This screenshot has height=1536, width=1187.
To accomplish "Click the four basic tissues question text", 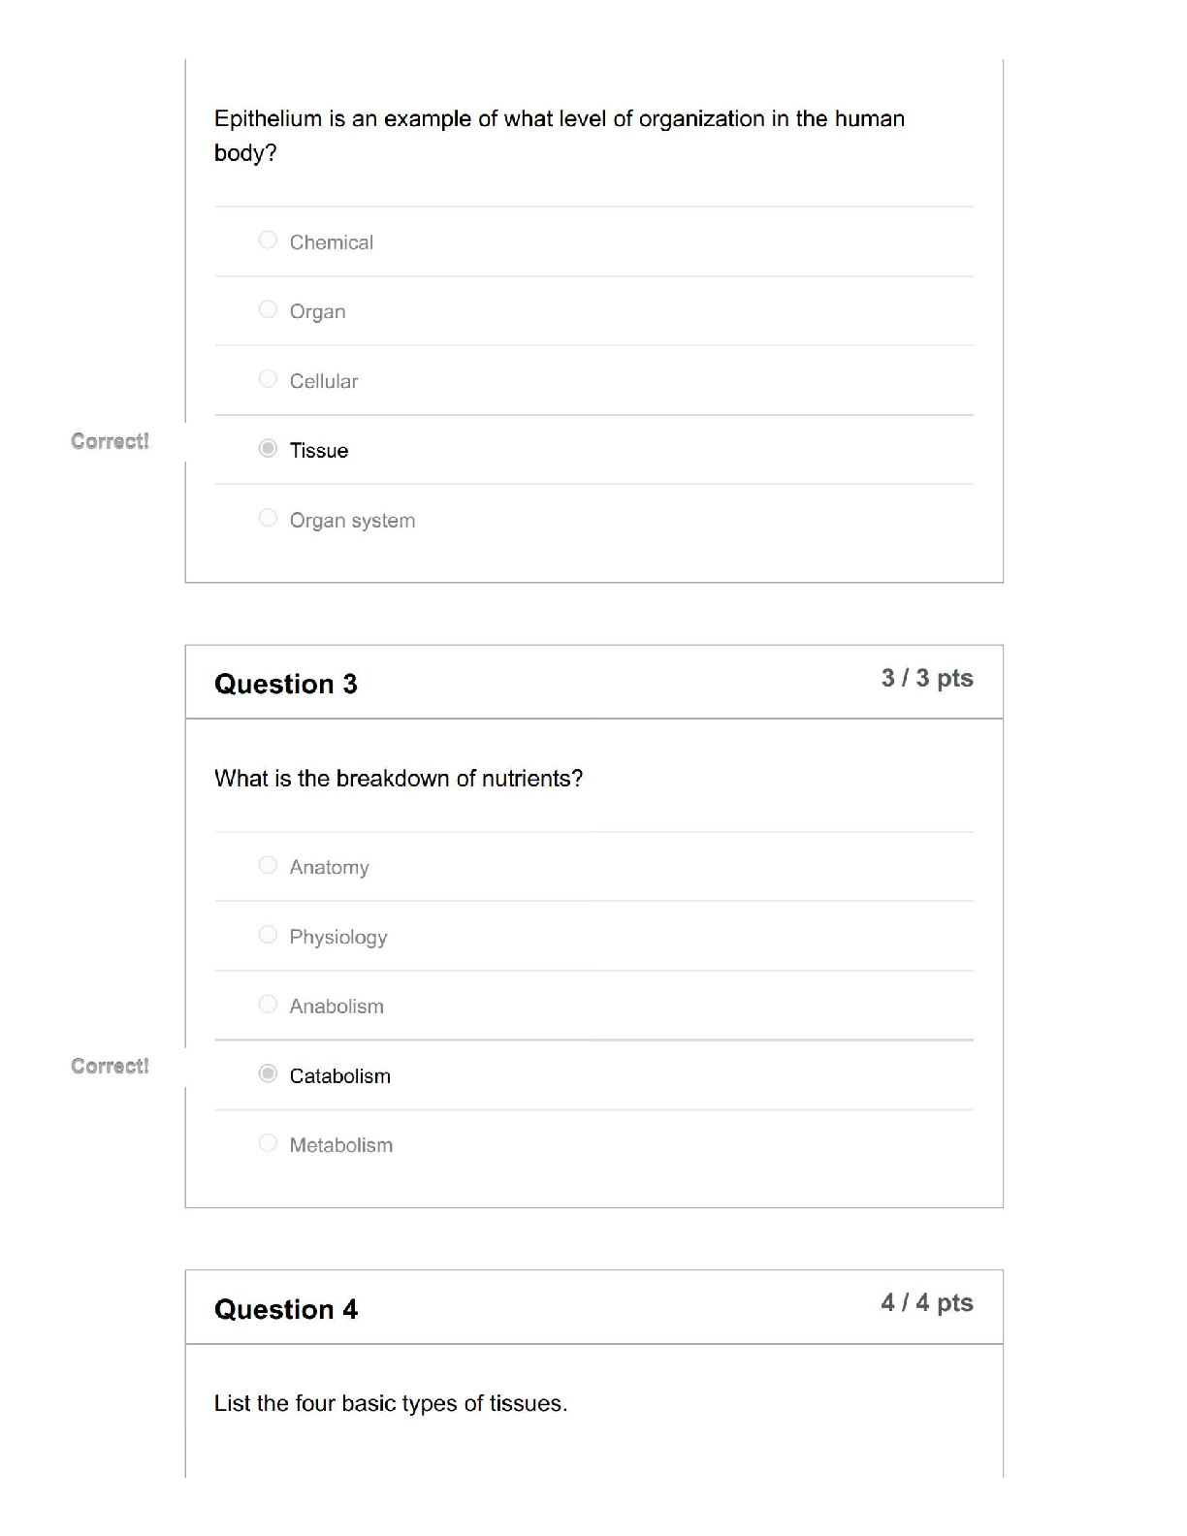I will (x=391, y=1404).
